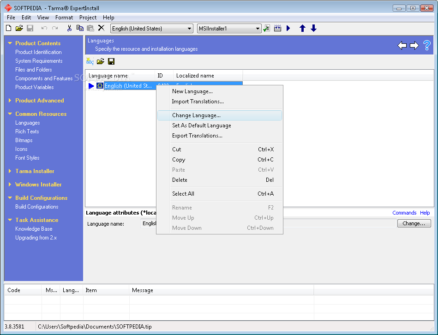Viewport: 438px width, 335px height.
Task: Click the Message column header in log
Action: (221, 290)
